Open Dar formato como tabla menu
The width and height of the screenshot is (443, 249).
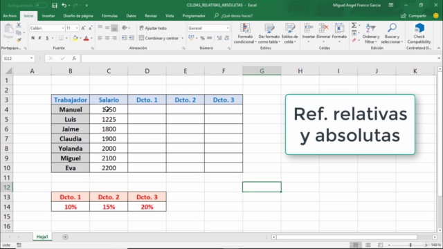(269, 33)
